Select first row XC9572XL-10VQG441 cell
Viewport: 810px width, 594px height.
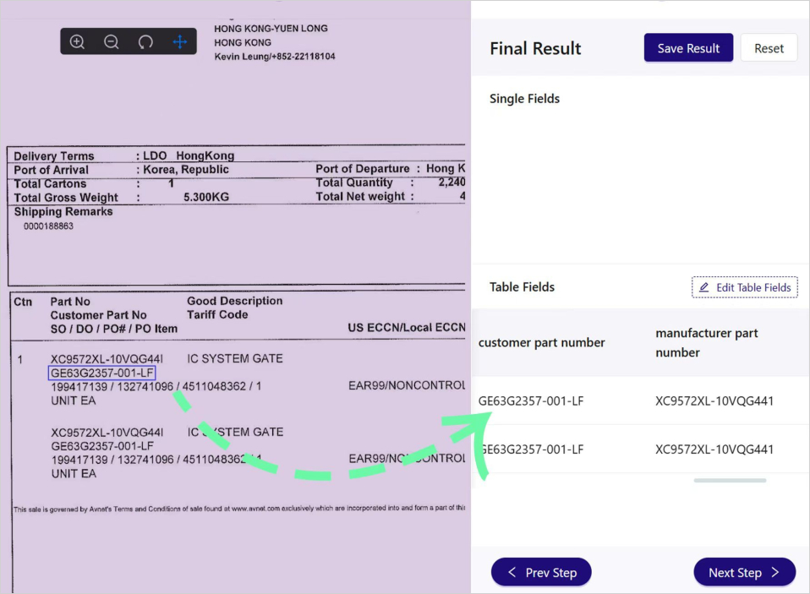[714, 401]
